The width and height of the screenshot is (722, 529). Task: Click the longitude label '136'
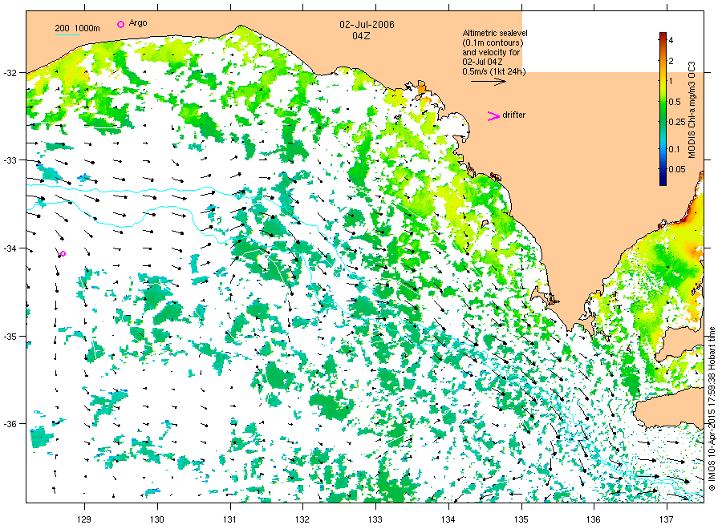point(594,520)
